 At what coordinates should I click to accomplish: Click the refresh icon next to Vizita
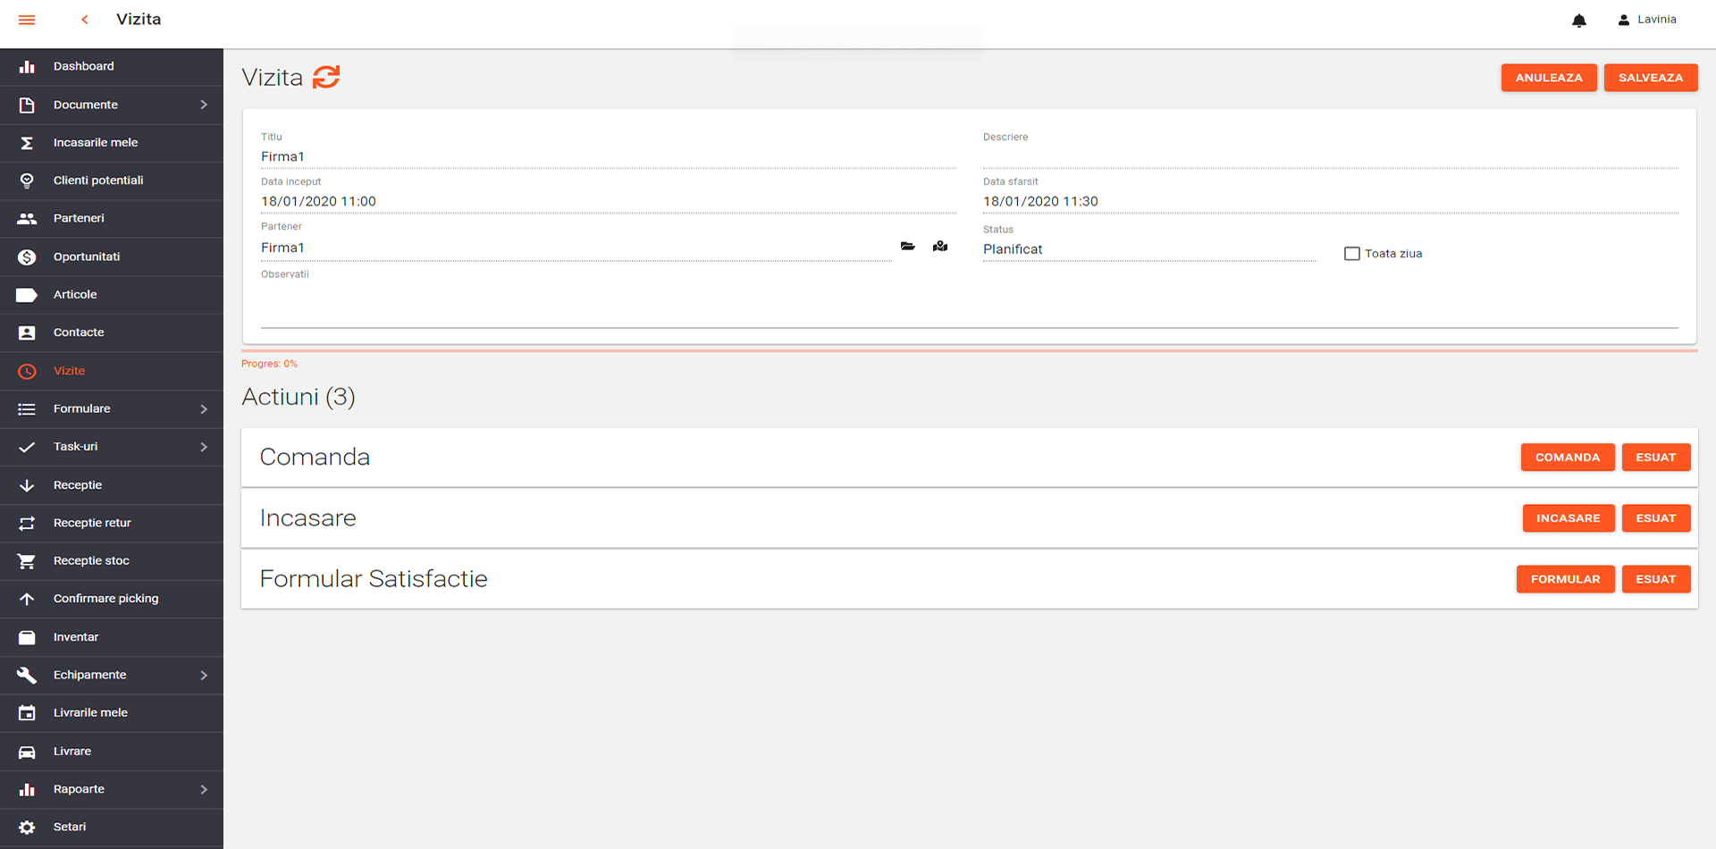pos(326,78)
